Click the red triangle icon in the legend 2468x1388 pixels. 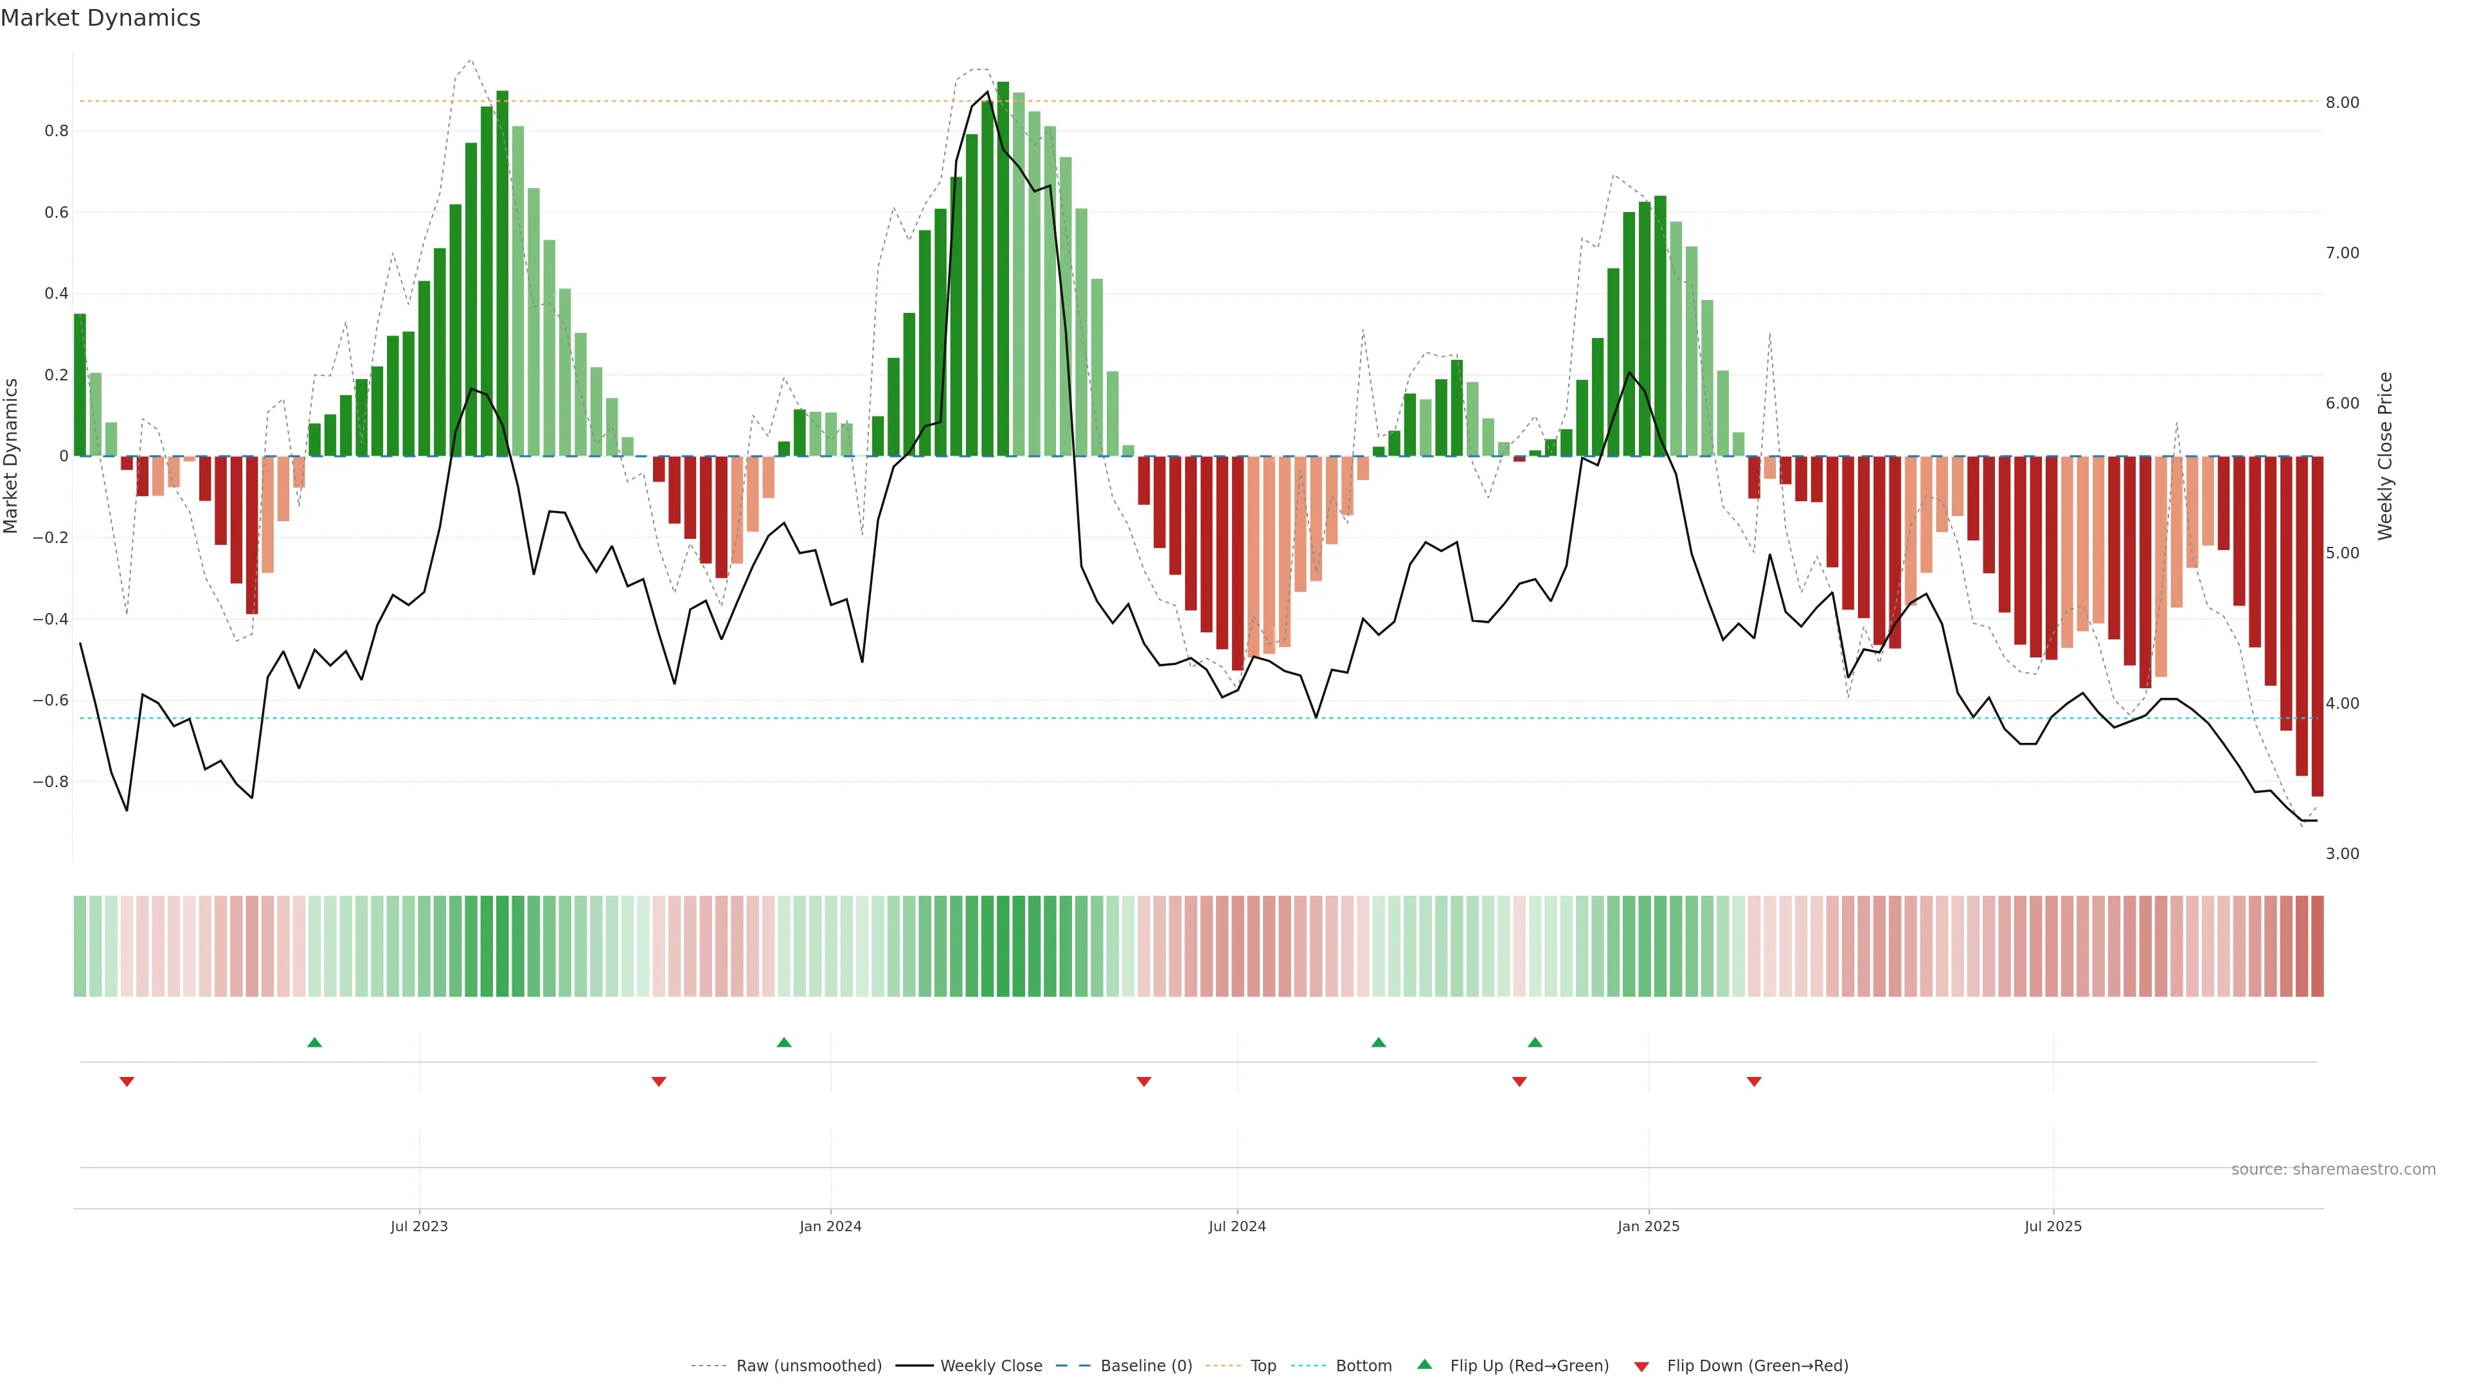(x=1641, y=1367)
